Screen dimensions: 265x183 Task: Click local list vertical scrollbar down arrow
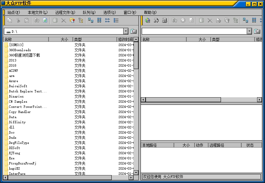point(136,172)
